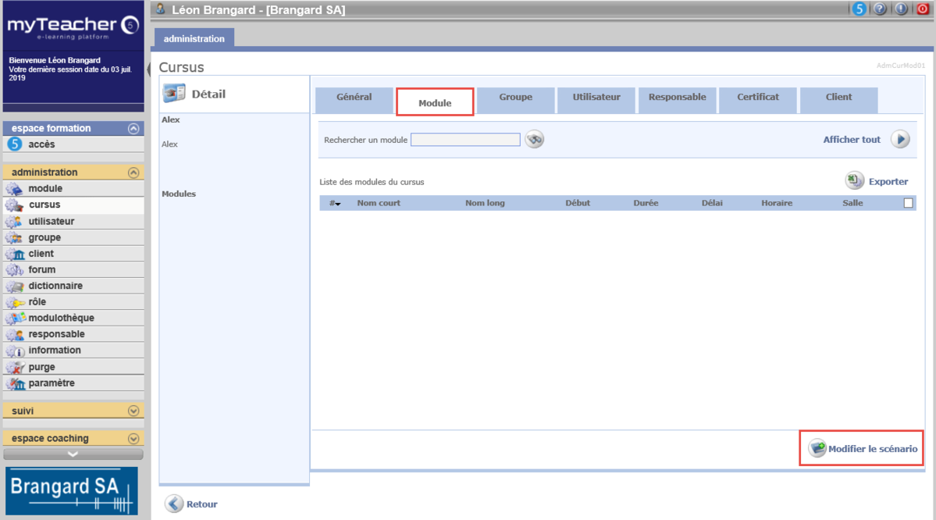Screen dimensions: 936x520
Task: Click the Exporter link
Action: tap(888, 182)
